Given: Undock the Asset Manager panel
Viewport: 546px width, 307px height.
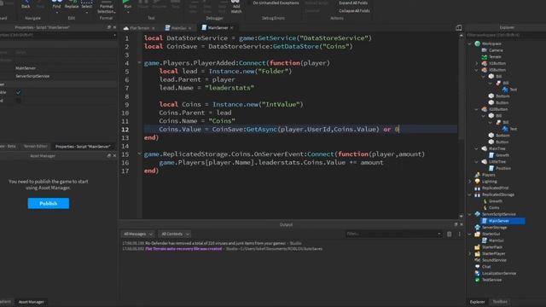Looking at the screenshot, I should [109, 155].
